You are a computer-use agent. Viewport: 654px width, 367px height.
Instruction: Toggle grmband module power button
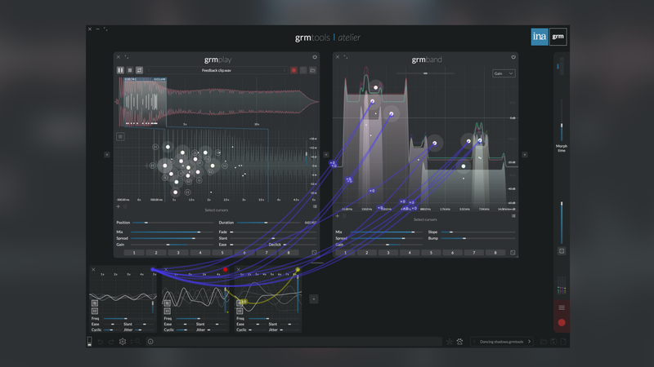point(513,58)
